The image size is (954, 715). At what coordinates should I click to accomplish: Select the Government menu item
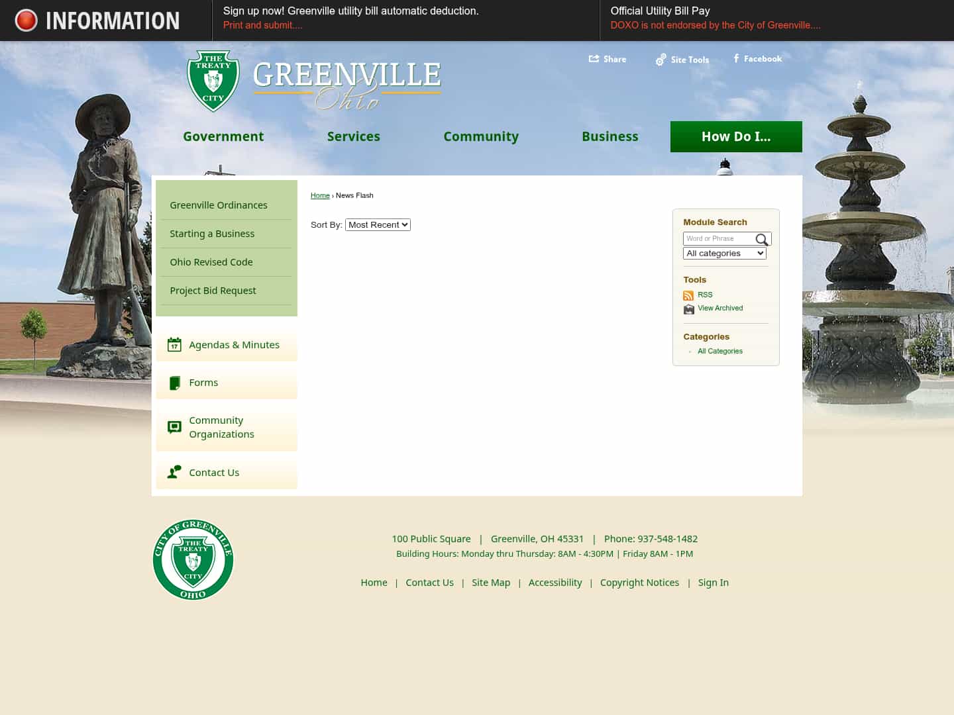223,136
